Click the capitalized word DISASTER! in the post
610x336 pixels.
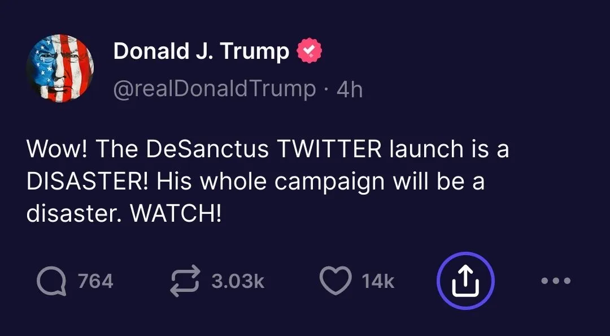coord(88,182)
